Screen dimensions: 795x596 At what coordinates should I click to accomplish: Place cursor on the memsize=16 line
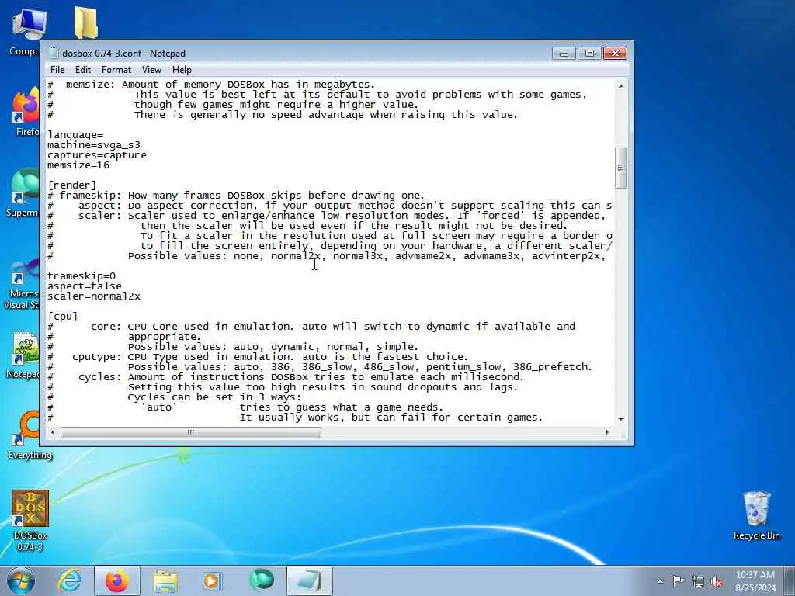point(78,165)
